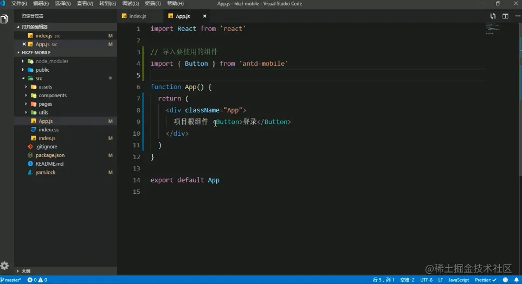Viewport: 522px width, 284px height.
Task: Open the editor More Actions menu
Action: [x=518, y=16]
